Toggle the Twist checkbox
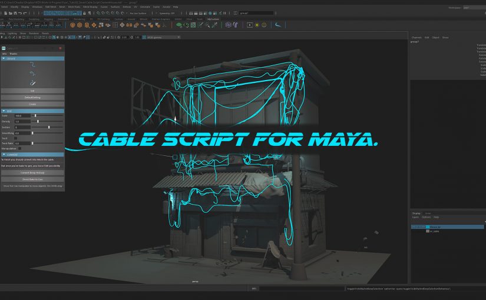Screen dimensions: 486x300 pos(16,138)
